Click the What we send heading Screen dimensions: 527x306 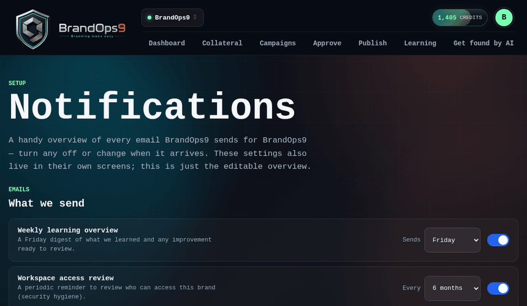click(x=47, y=203)
